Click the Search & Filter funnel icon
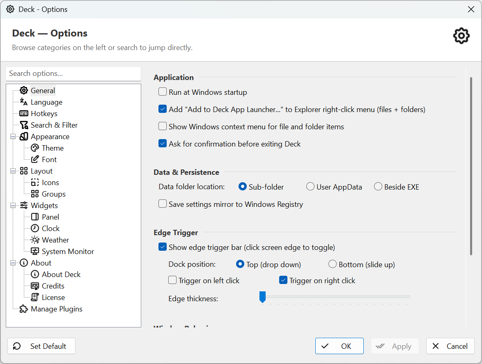The height and width of the screenshot is (364, 482). [x=24, y=125]
